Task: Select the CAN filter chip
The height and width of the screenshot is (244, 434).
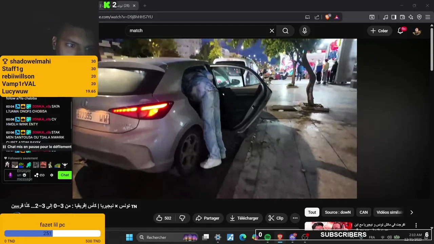Action: pyautogui.click(x=363, y=212)
